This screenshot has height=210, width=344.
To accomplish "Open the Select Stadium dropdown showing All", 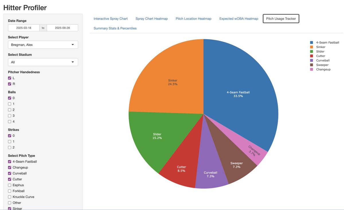I will click(x=43, y=62).
